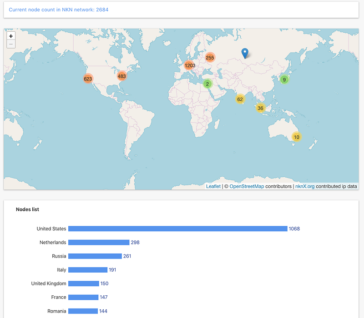This screenshot has height=318, width=364.
Task: Click the Romania country label
Action: tap(56, 311)
